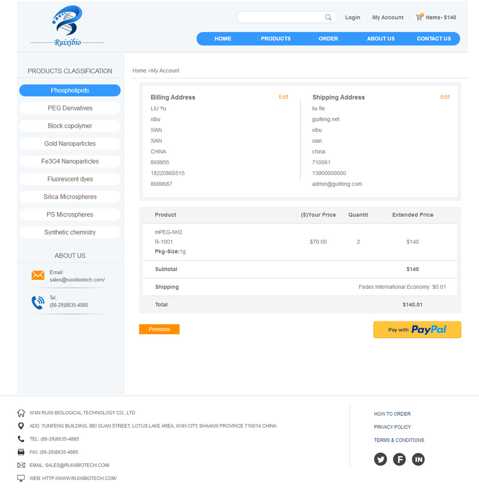Viewport: 479px width, 490px height.
Task: Open the Twitter social icon
Action: click(380, 459)
